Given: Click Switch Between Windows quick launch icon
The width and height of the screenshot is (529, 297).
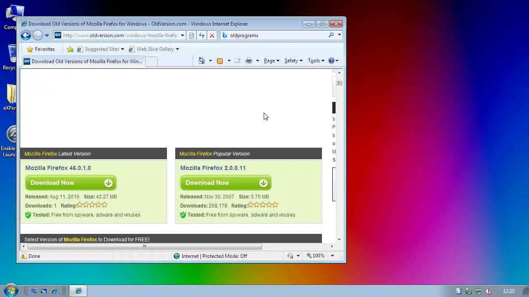Looking at the screenshot, I should coord(43,291).
